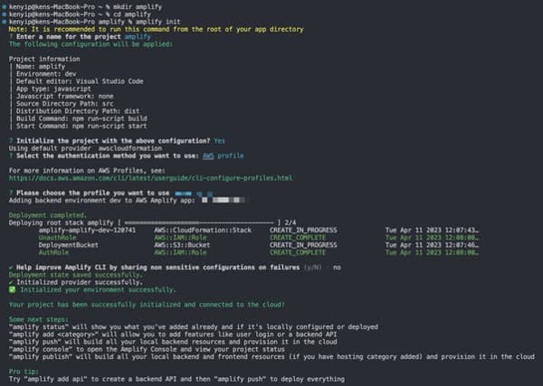This screenshot has width=543, height=386.
Task: Click the checkmark before Help improve Amplify CLI
Action: 11,268
